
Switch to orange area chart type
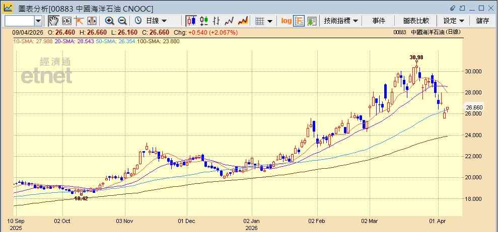(243, 21)
